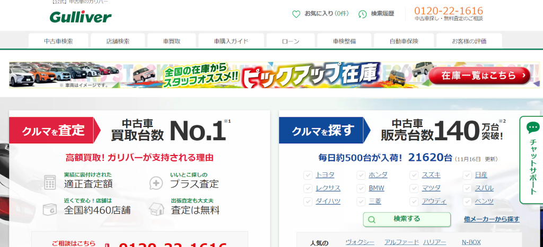Select the 車検整備 menu item
Viewport: 543px width, 247px height.
(344, 41)
